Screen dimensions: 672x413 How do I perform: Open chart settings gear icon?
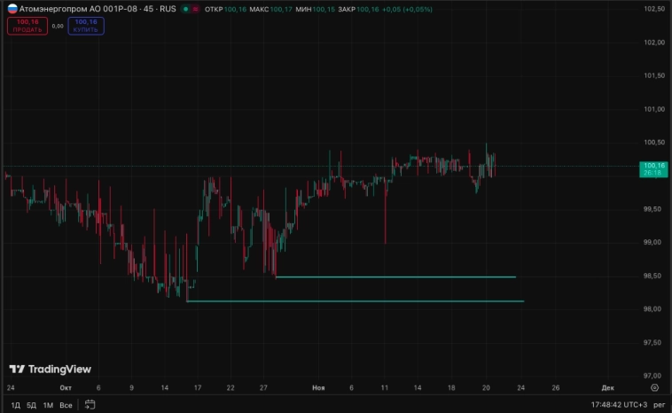(x=654, y=387)
